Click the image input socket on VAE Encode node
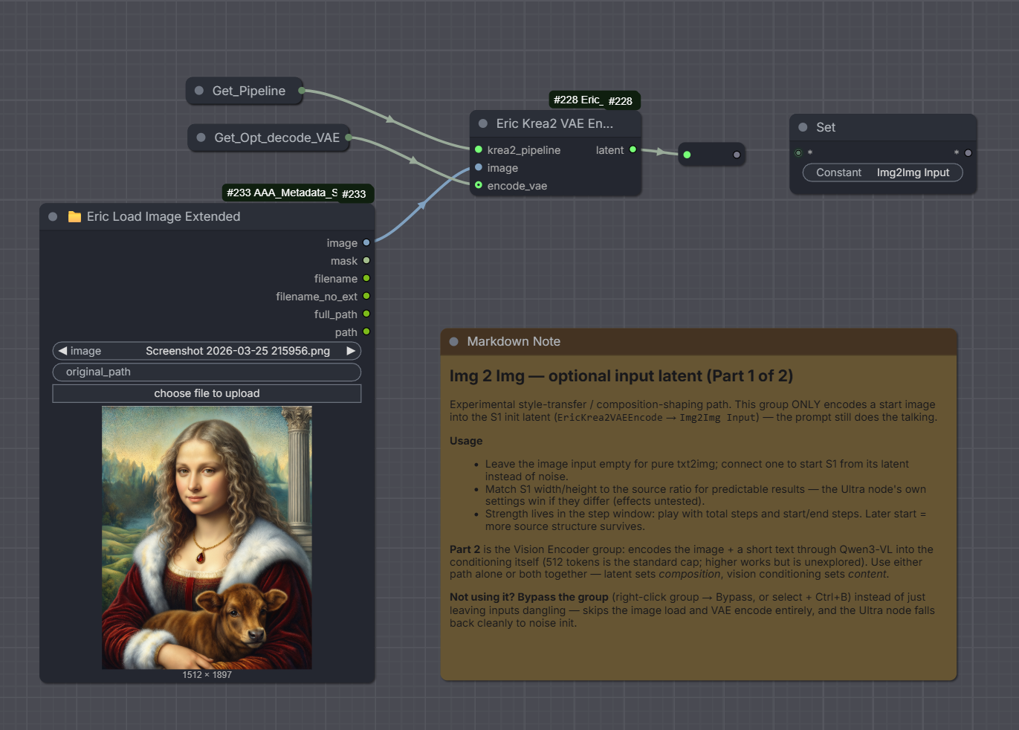The image size is (1019, 730). (x=479, y=167)
